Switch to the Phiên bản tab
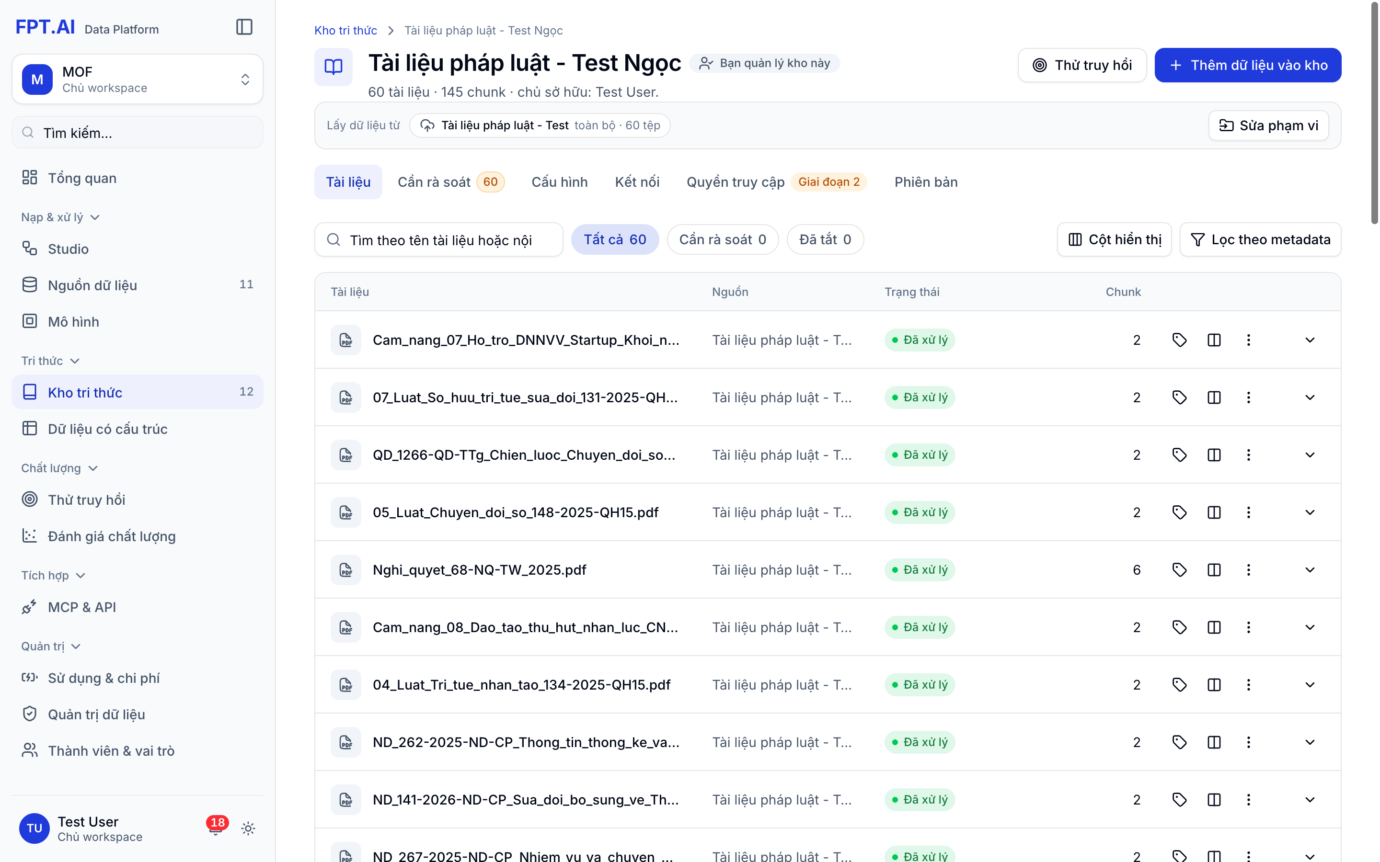Image resolution: width=1380 pixels, height=862 pixels. point(926,182)
